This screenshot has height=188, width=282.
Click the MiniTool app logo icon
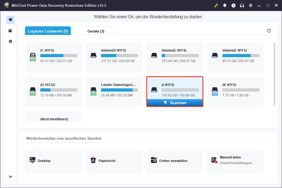pos(6,5)
